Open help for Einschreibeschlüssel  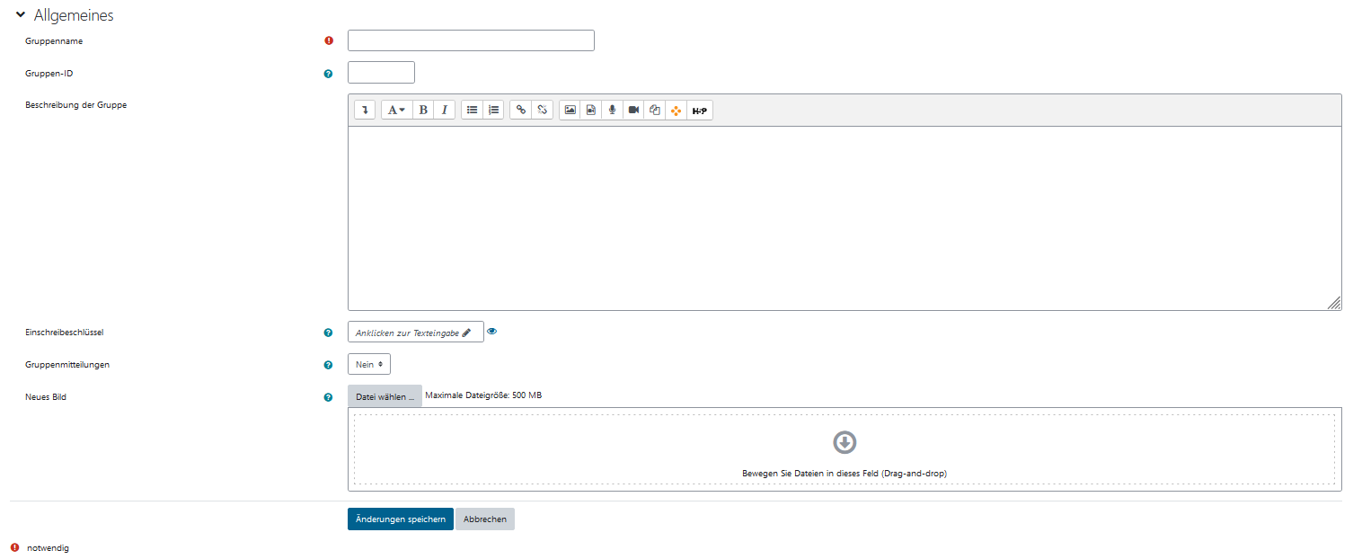pyautogui.click(x=328, y=333)
